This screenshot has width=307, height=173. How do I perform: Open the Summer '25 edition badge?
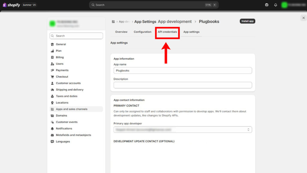29,5
